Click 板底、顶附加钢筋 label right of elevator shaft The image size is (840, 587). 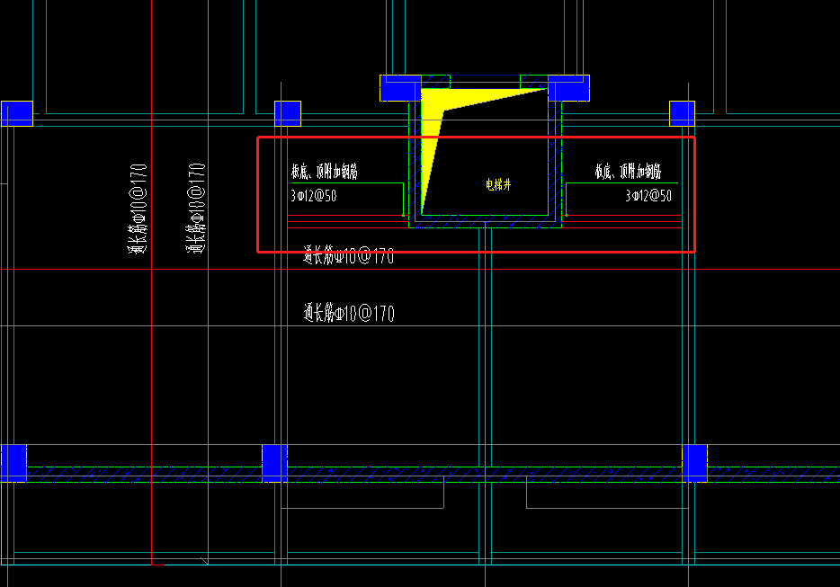pos(628,172)
